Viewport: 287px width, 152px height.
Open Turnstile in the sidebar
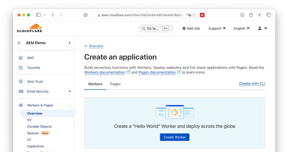34,68
